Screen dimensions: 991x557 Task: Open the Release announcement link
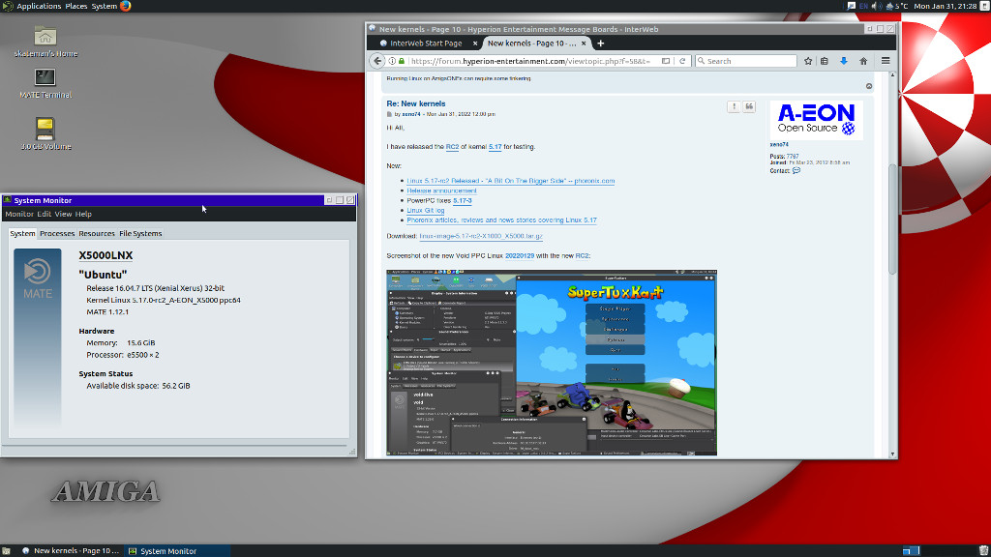coord(441,191)
